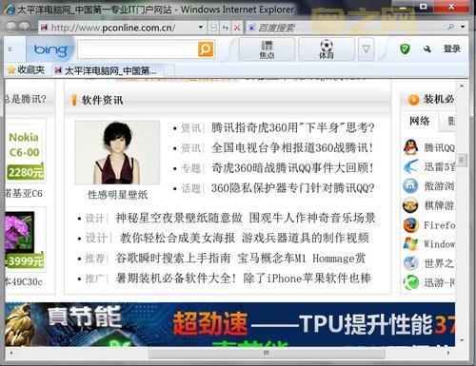This screenshot has width=476, height=366.
Task: Click the 腾讯QQ software name link
Action: click(440, 147)
